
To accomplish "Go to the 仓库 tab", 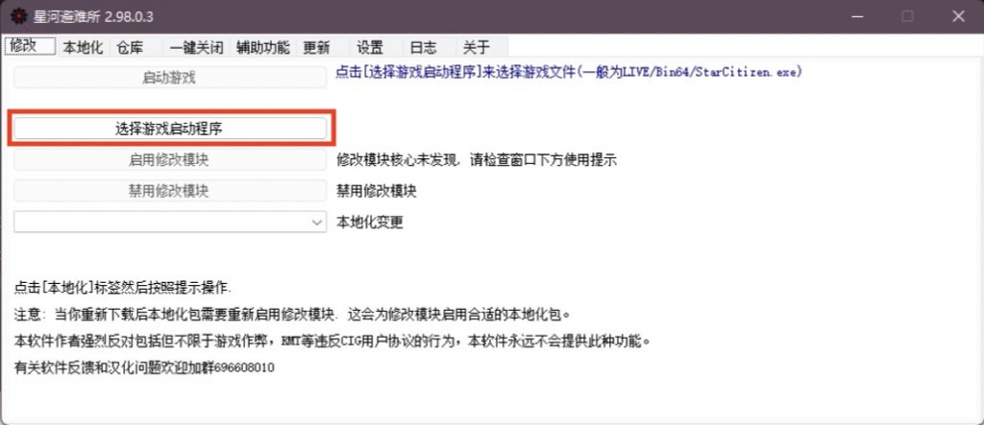I will pos(130,47).
